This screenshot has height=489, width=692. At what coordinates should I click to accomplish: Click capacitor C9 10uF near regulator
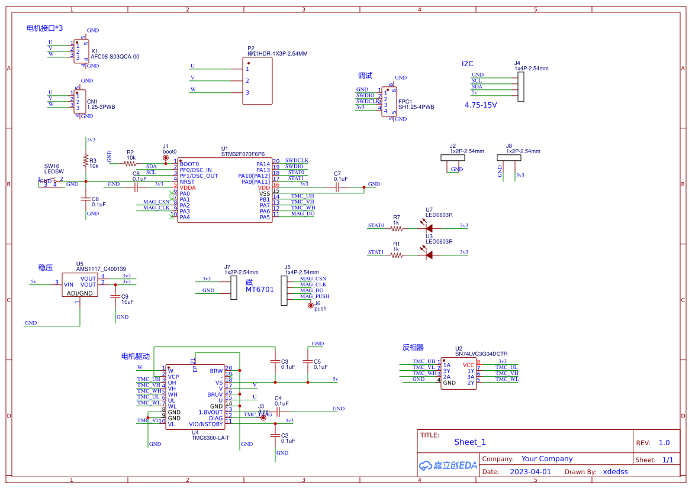[x=115, y=296]
